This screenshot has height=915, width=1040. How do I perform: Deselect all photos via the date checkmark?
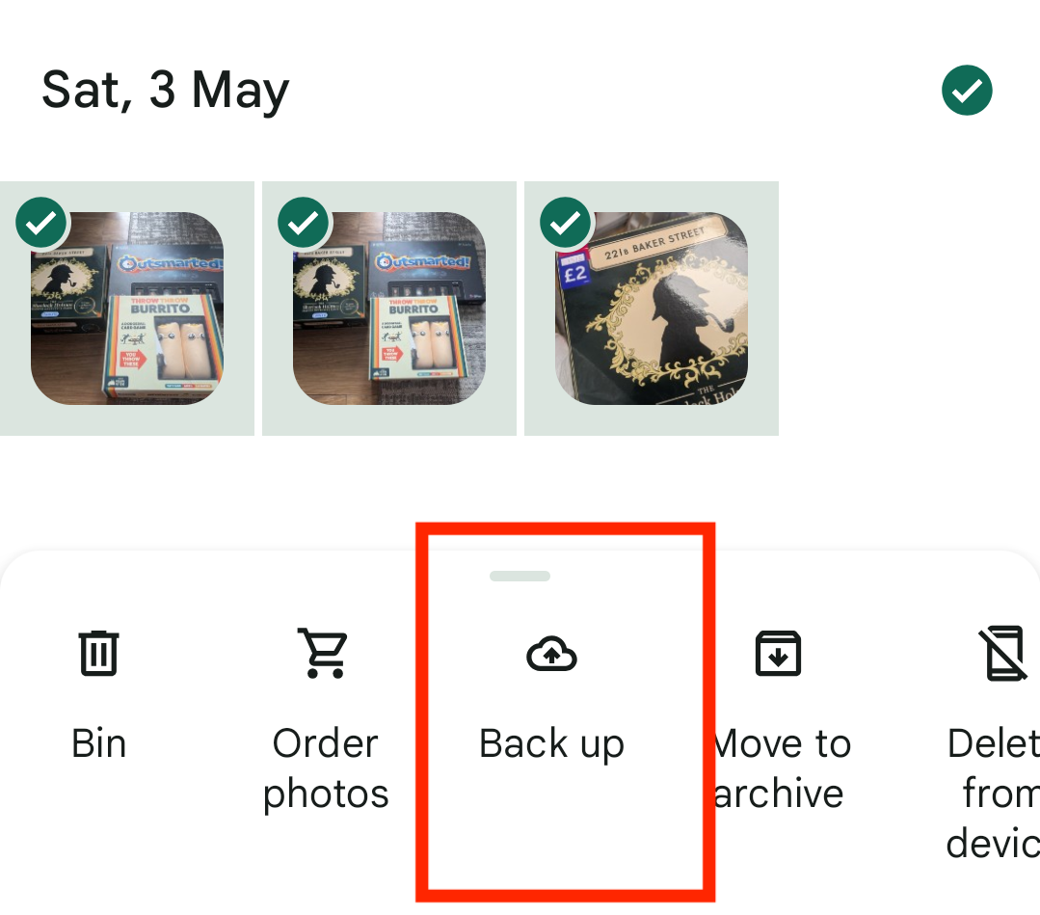(x=967, y=90)
